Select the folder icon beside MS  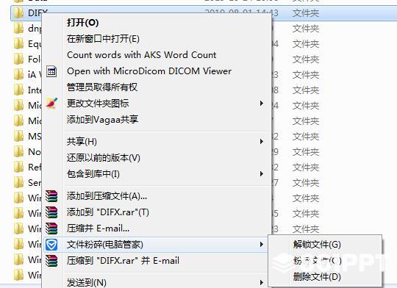pyautogui.click(x=18, y=136)
